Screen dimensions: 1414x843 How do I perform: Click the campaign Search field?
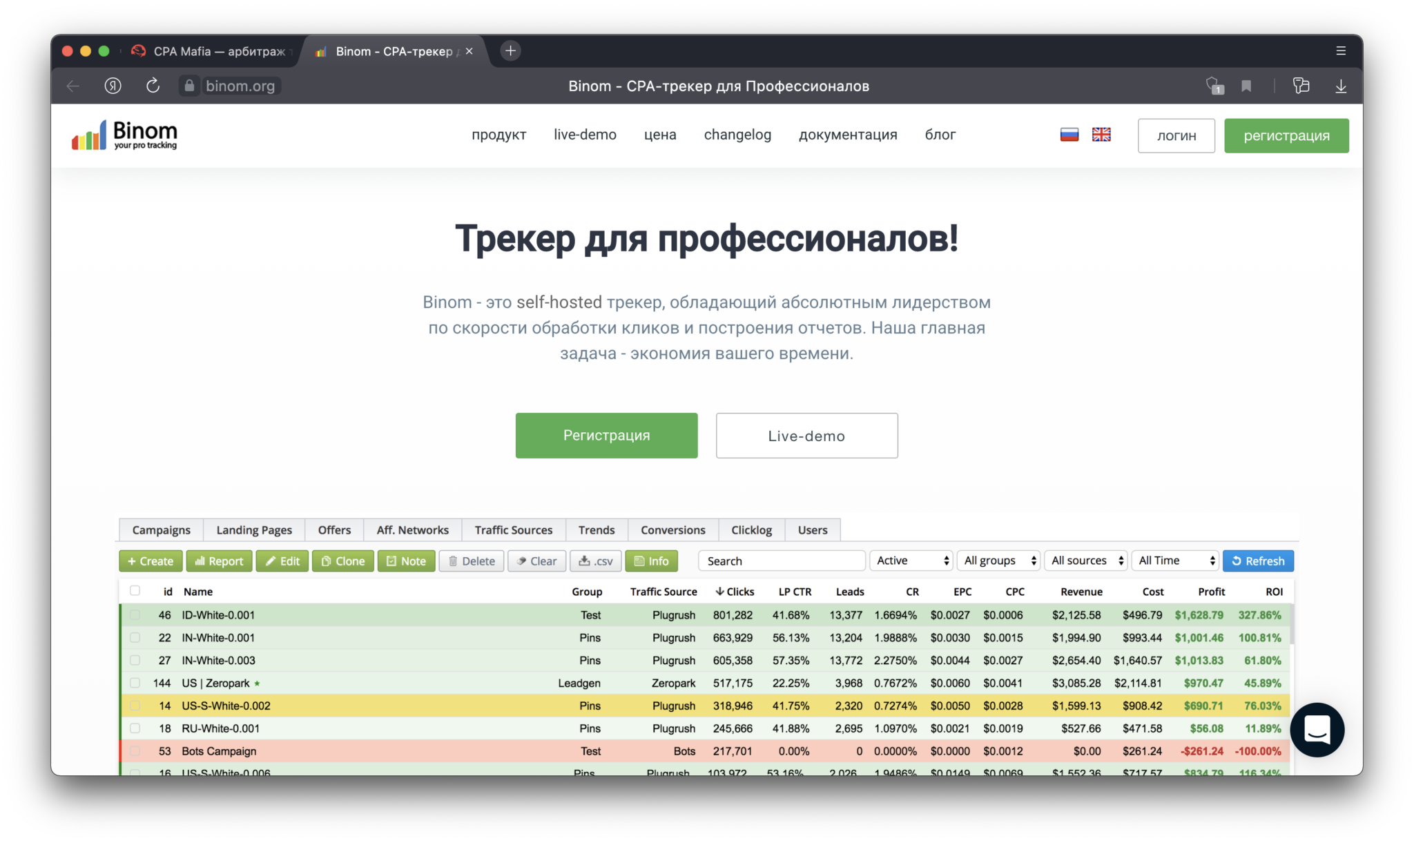(782, 561)
